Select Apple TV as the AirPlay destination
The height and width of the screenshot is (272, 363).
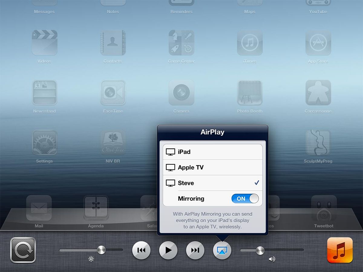[x=212, y=167]
